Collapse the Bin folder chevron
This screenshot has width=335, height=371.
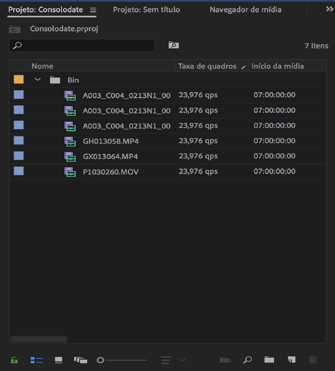pos(38,80)
